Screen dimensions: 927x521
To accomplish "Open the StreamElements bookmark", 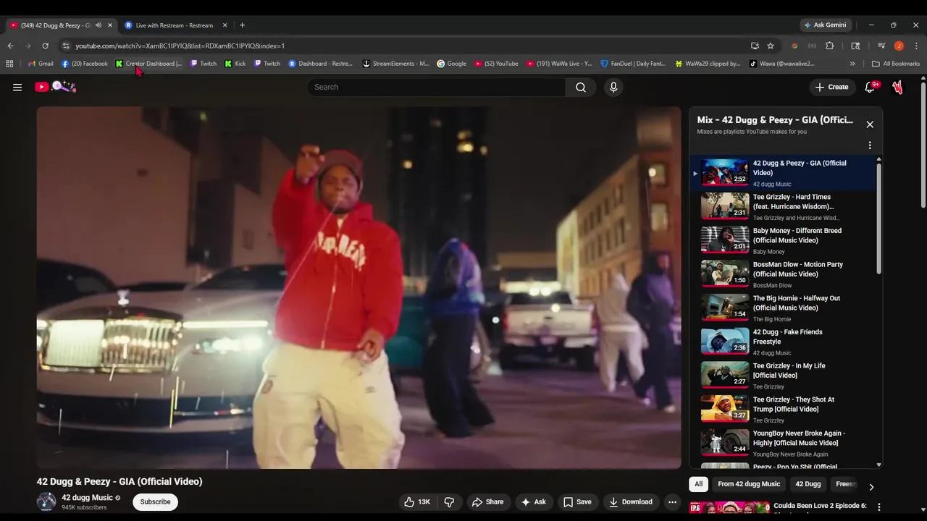I will click(396, 64).
